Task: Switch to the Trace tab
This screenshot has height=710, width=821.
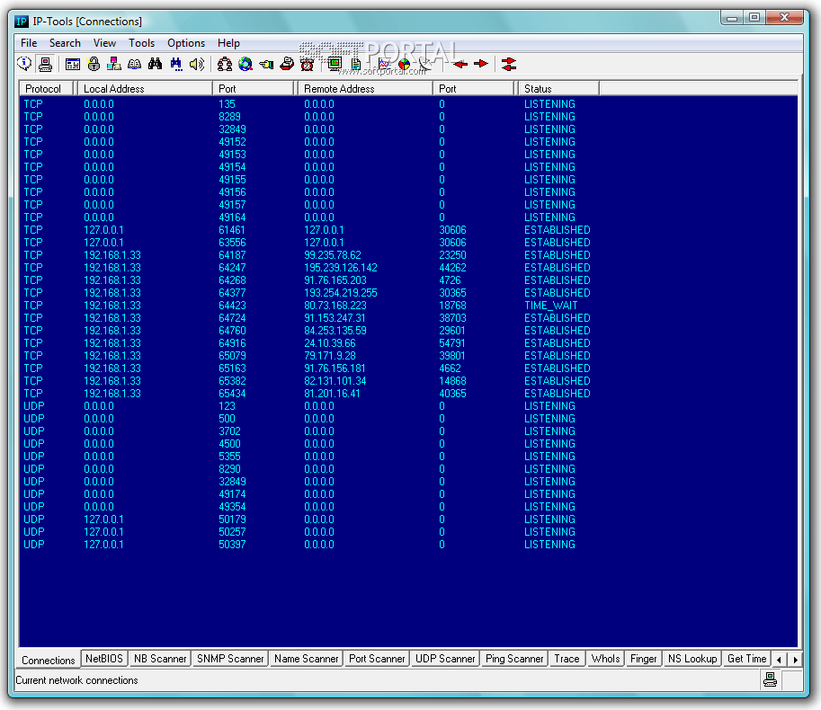Action: point(567,658)
